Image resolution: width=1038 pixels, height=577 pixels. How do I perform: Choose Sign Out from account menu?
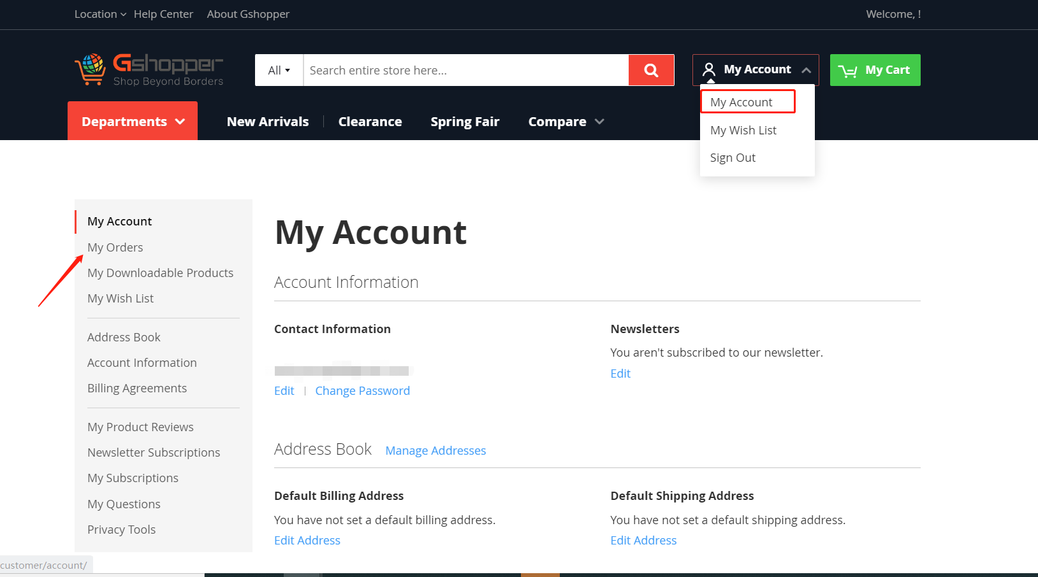coord(733,157)
